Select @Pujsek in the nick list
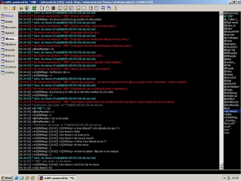This screenshot has height=181, width=241. click(x=229, y=68)
